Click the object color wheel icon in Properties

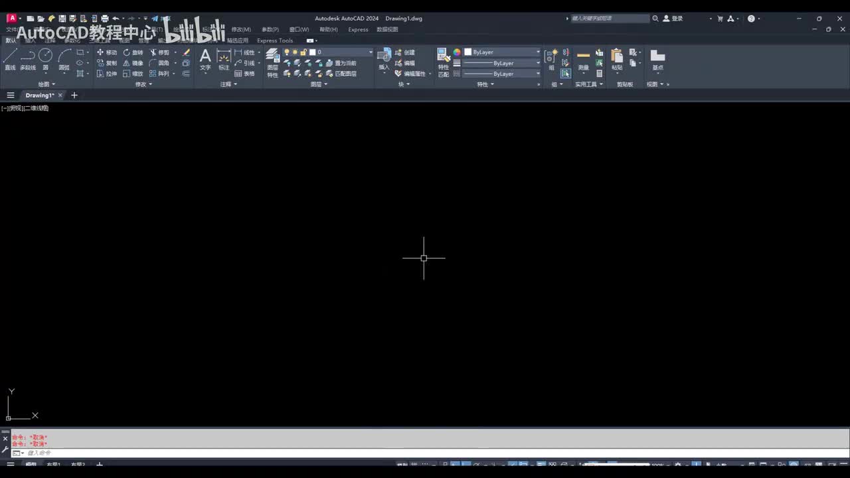click(x=457, y=52)
